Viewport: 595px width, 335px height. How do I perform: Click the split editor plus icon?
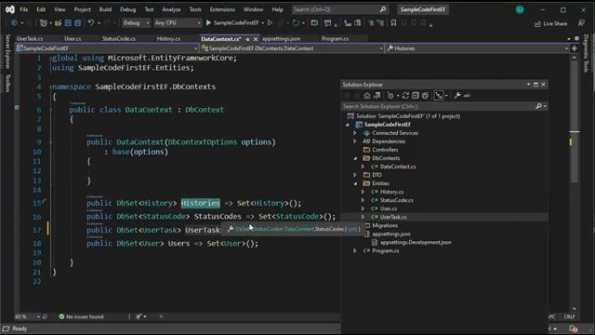[x=575, y=48]
